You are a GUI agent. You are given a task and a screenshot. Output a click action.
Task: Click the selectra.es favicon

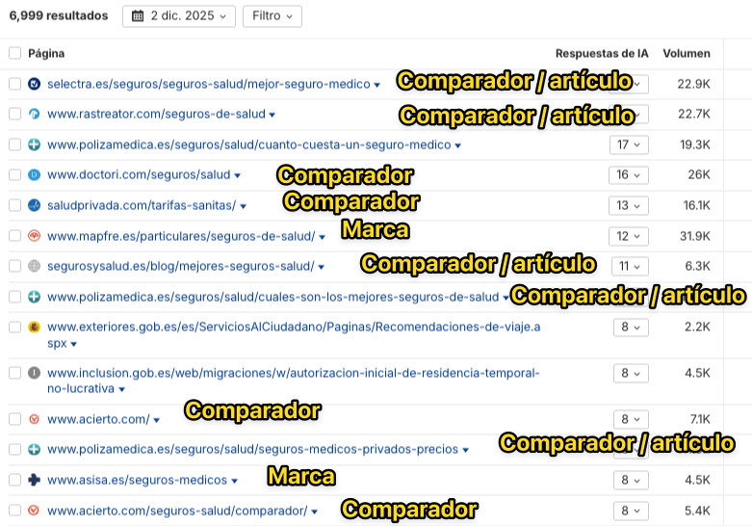[x=34, y=84]
